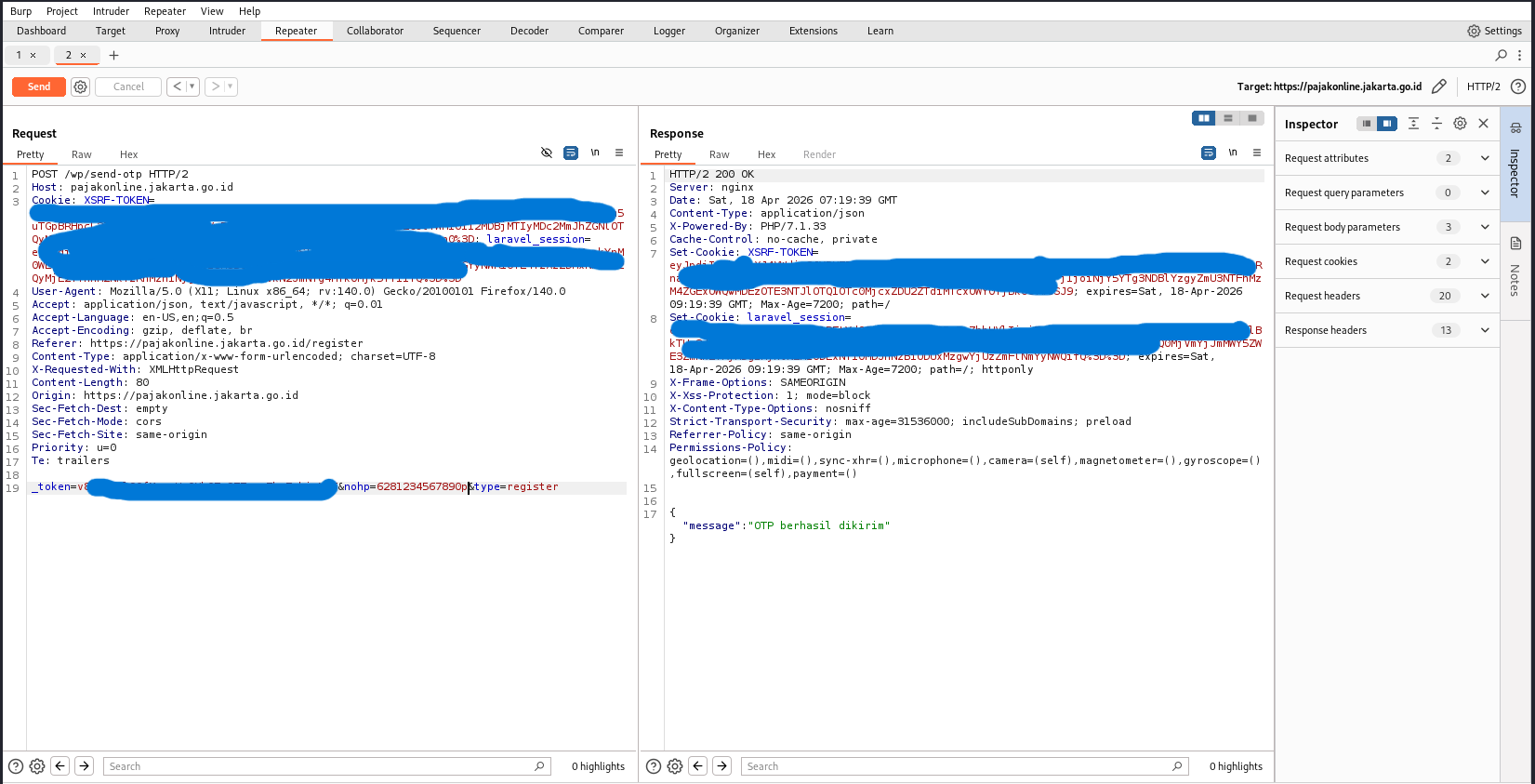The image size is (1535, 784).
Task: Open Inspector settings gear
Action: 1460,123
